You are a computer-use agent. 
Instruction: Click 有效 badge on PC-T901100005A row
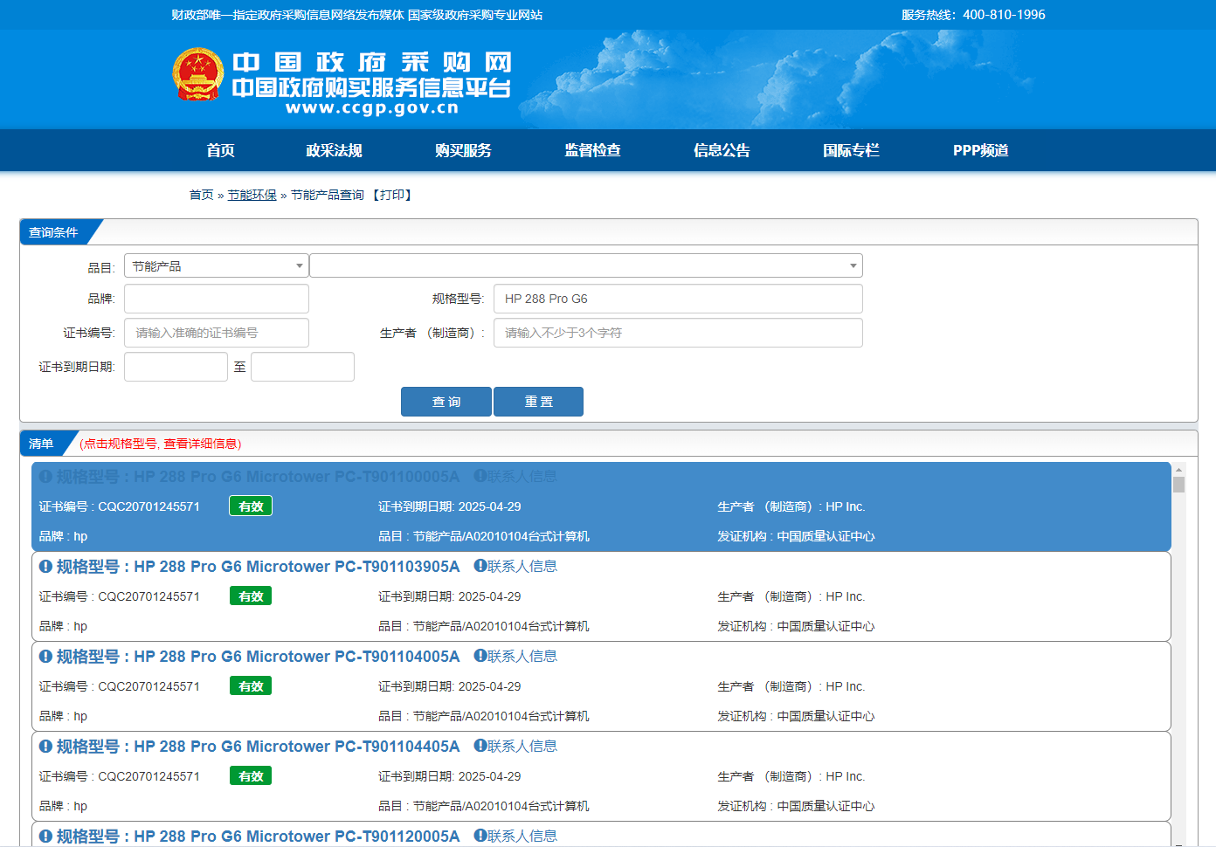[x=251, y=506]
